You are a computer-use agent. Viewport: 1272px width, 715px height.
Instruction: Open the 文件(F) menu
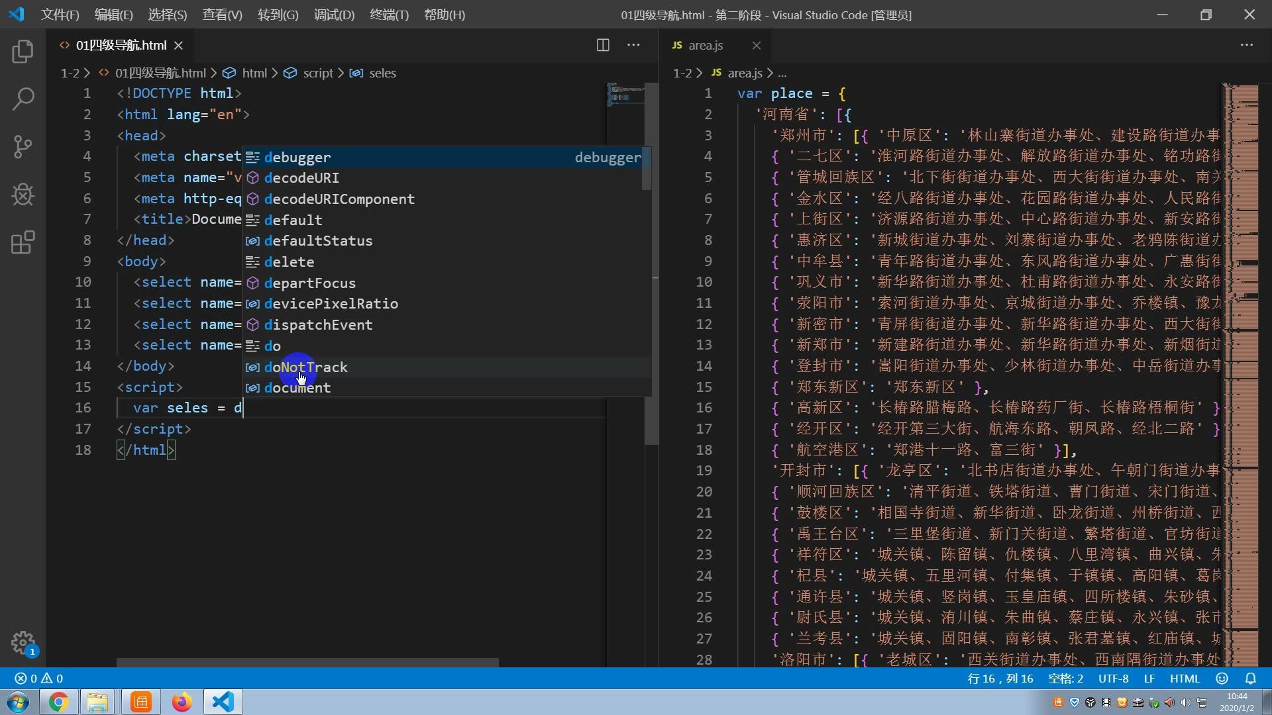pyautogui.click(x=60, y=15)
